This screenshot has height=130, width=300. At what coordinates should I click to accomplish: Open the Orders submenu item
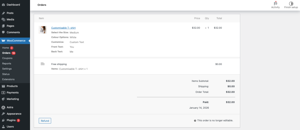(x=6, y=53)
